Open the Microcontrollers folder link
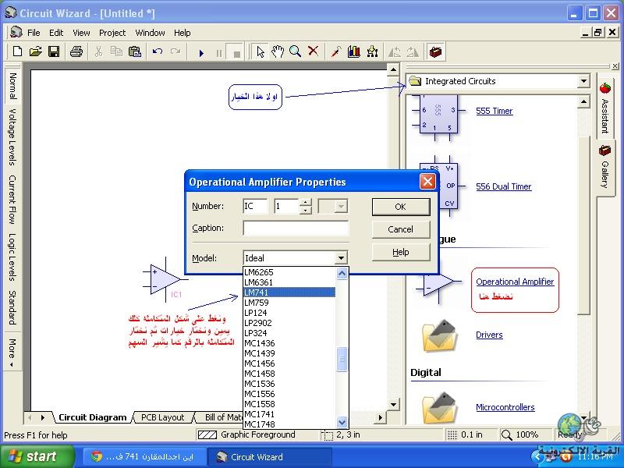 [505, 407]
